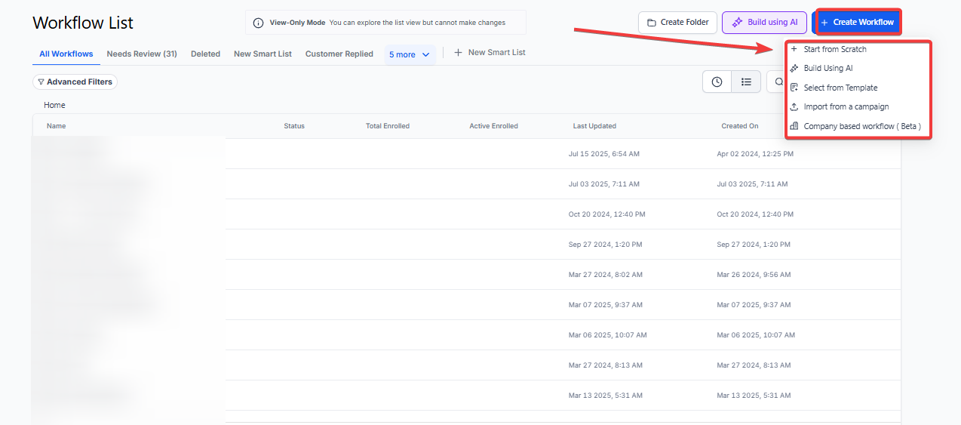Screen dimensions: 961x425
Task: Switch to the list view icon
Action: 745,82
